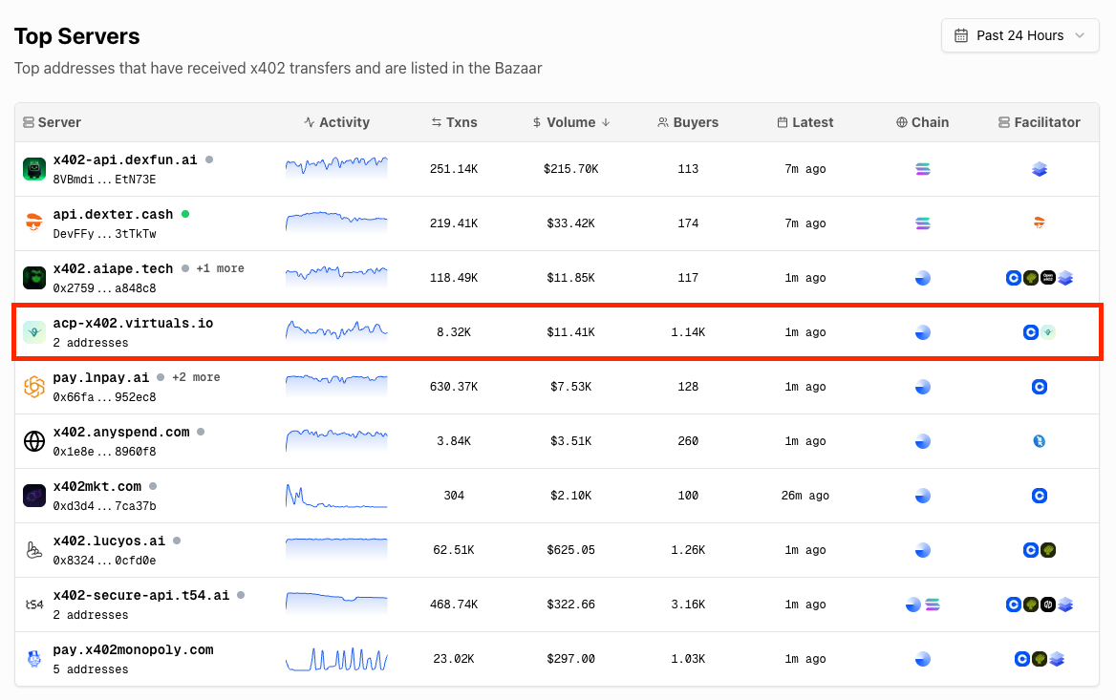The height and width of the screenshot is (700, 1116).
Task: Click the pay.lnpay.ai server avatar icon
Action: coord(34,387)
